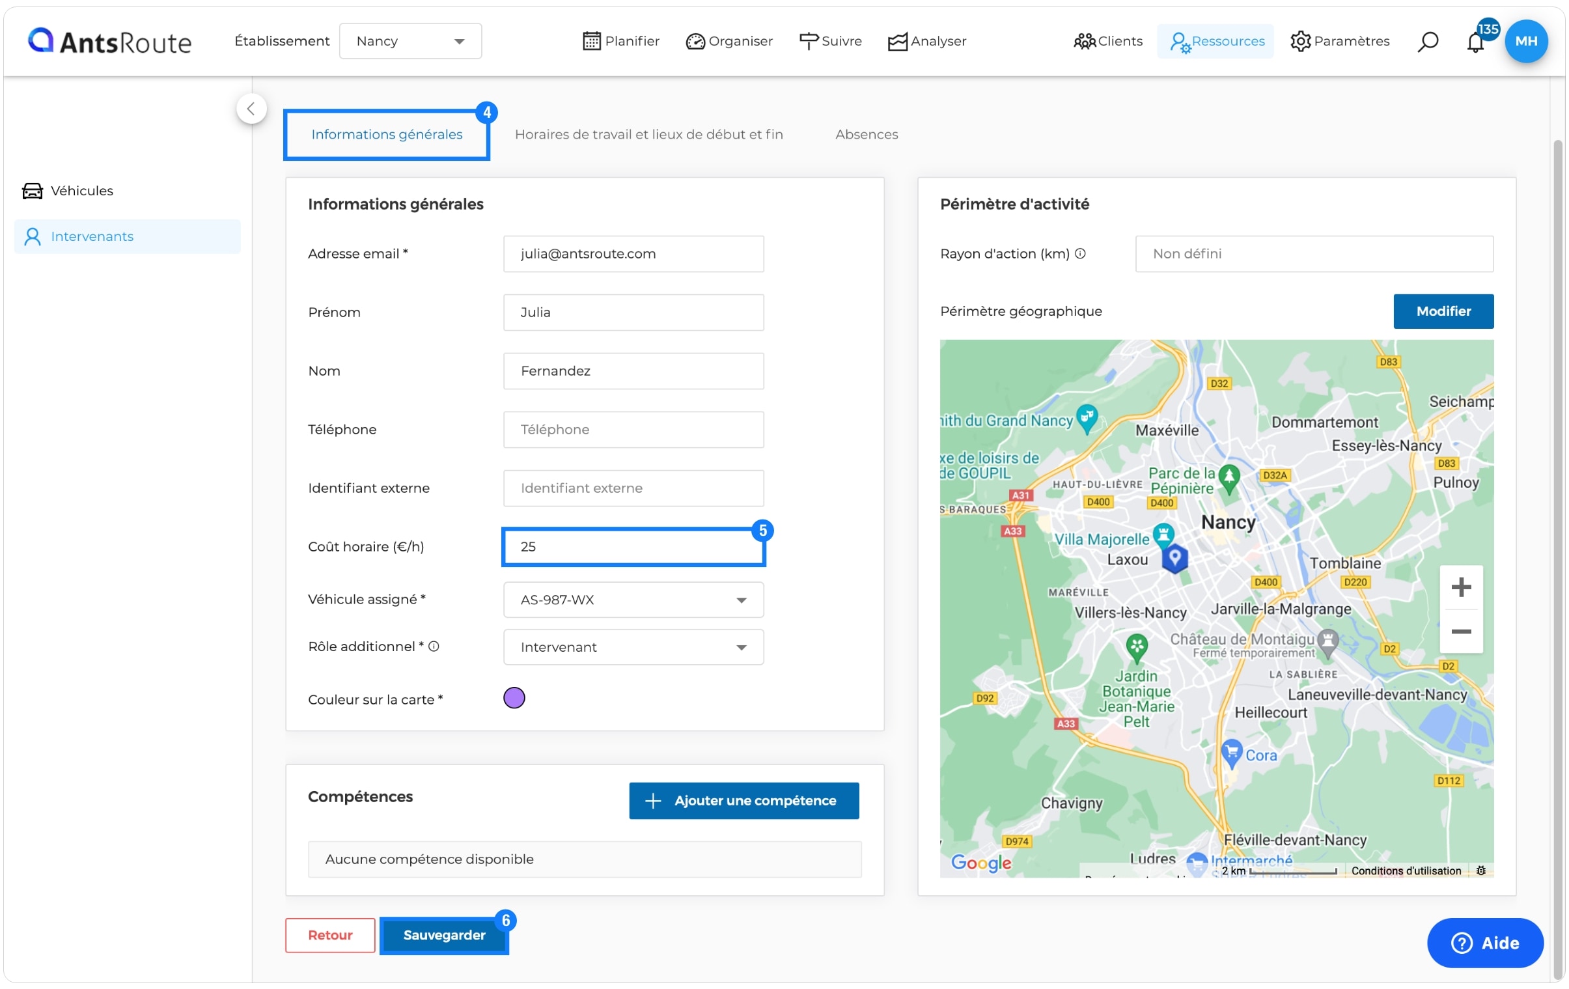Select Véhicules in the sidebar

(128, 191)
